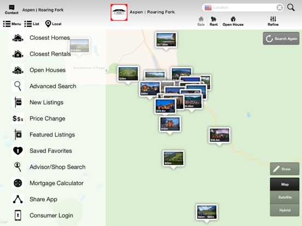Toggle the Menu list button
Screen dimensions: 302x226
(x=12, y=24)
